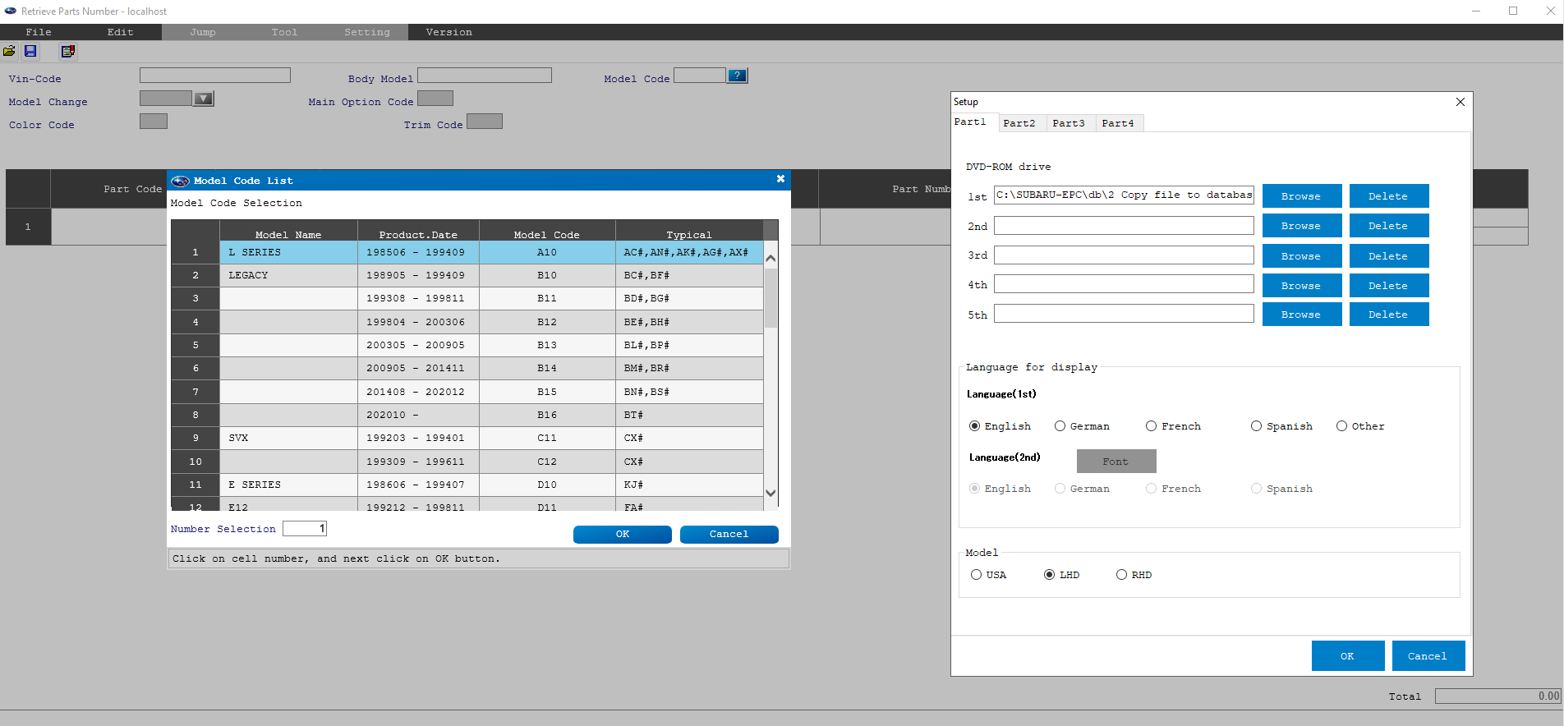1564x726 pixels.
Task: Select the LEGACY model name cell
Action: (288, 275)
